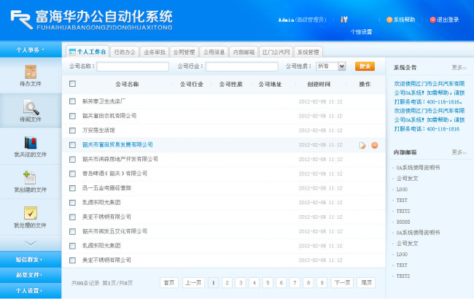Open 更多 in the 内部邮箱 panel
The width and height of the screenshot is (474, 299).
coord(459,152)
